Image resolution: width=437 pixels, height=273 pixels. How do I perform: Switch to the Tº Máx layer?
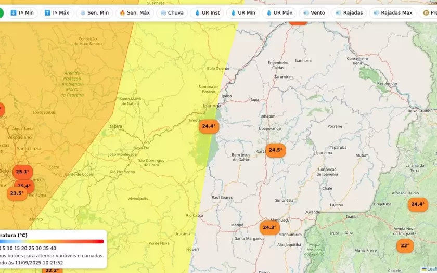57,12
